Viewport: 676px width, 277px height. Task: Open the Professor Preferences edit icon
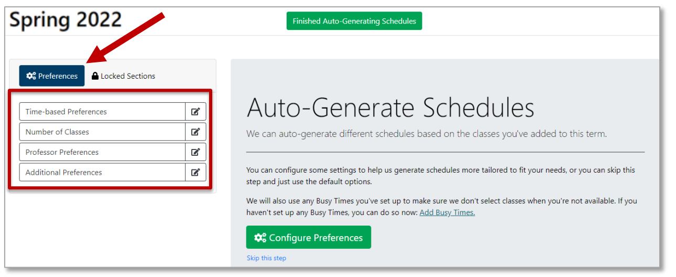pos(195,152)
